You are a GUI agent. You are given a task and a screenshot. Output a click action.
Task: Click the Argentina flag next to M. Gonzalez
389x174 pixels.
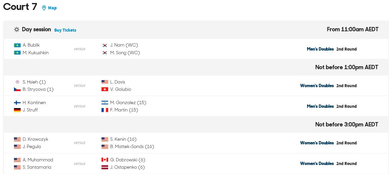[105, 102]
